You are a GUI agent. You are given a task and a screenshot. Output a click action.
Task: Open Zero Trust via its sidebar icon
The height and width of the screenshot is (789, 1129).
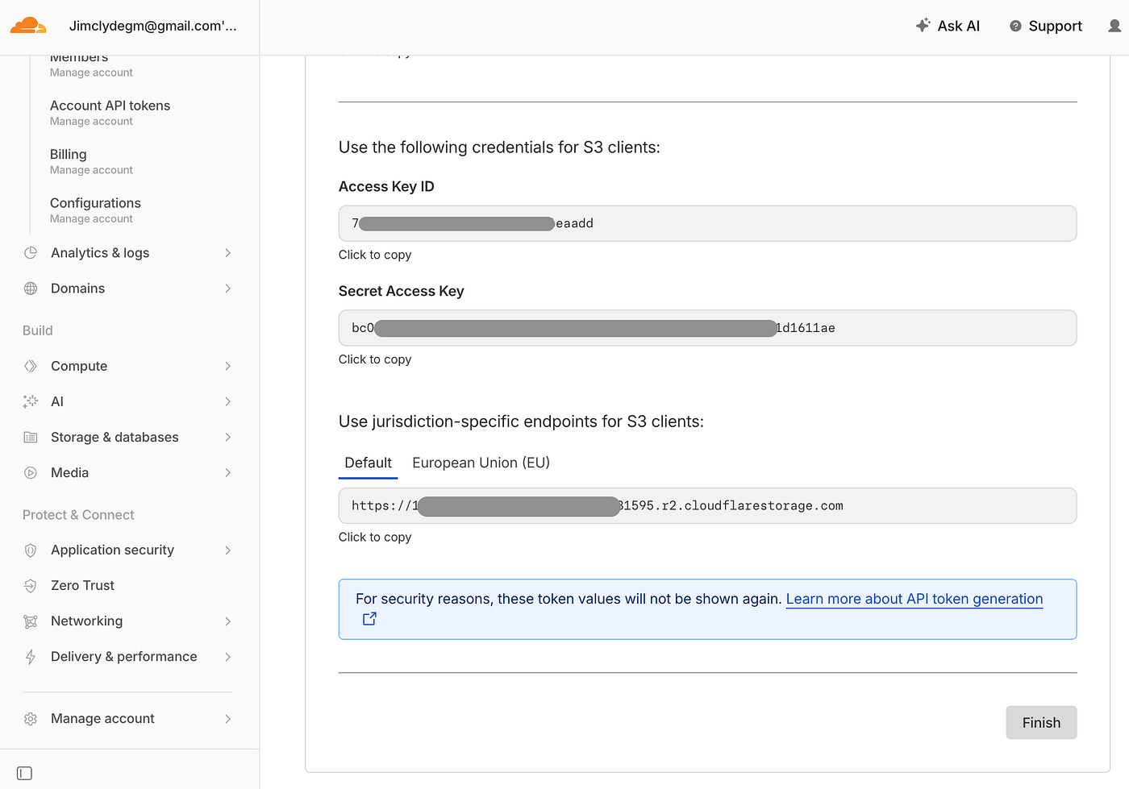(x=30, y=585)
